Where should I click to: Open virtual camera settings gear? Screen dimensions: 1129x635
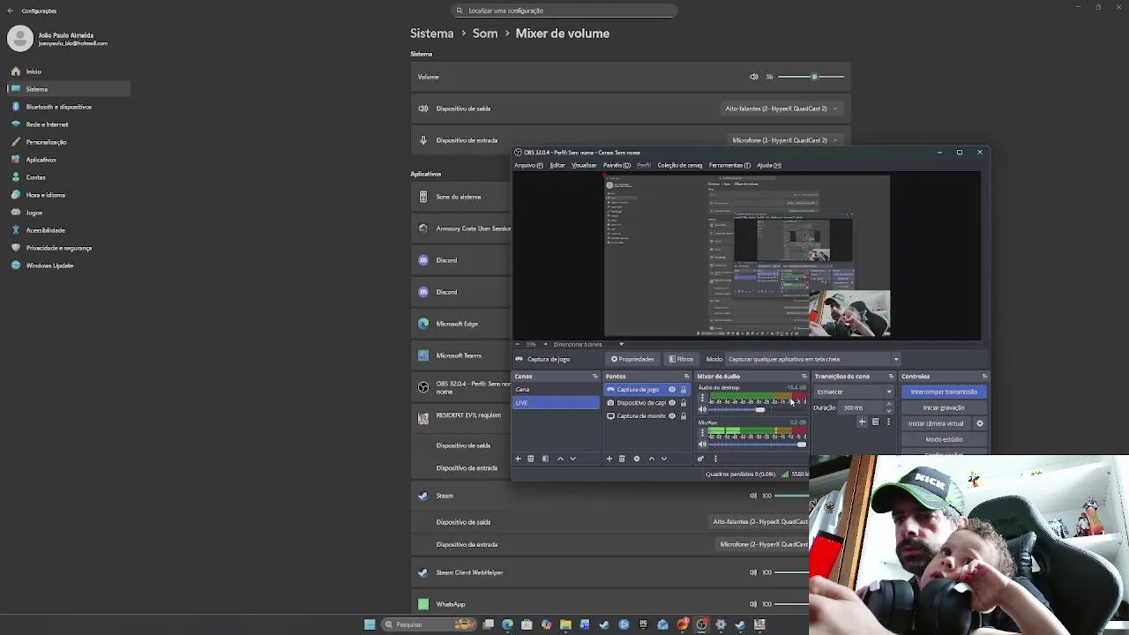pyautogui.click(x=979, y=423)
